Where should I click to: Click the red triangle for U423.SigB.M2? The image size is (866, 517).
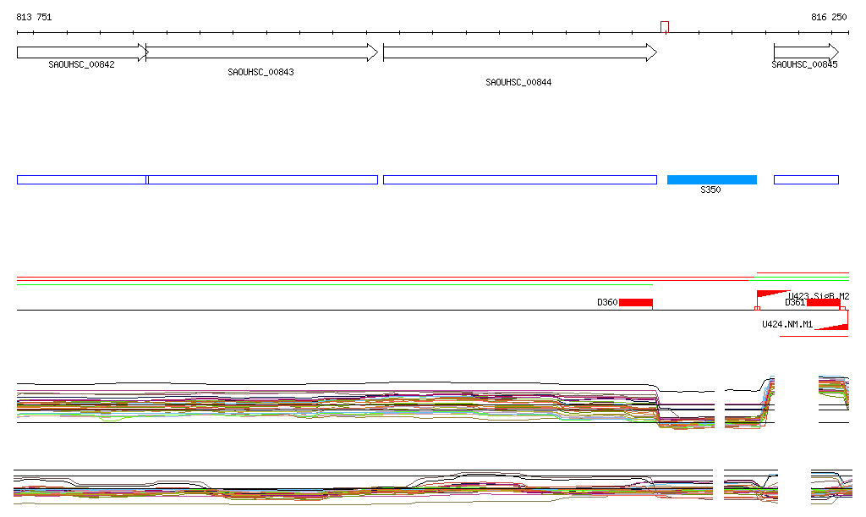tap(771, 294)
